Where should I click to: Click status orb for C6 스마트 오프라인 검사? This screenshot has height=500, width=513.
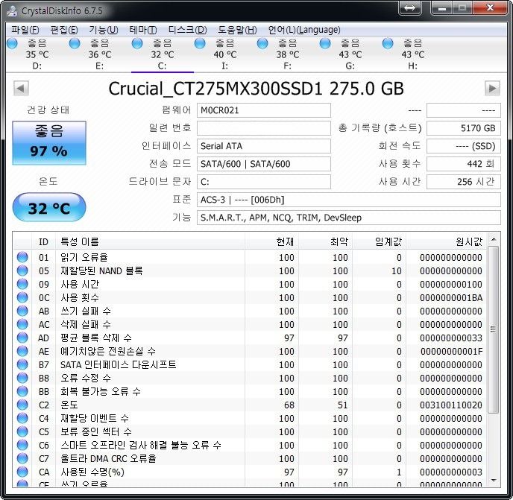tap(22, 445)
